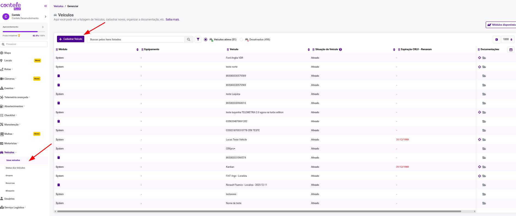Click the Equipamento column header
Image resolution: width=516 pixels, height=216 pixels.
[152, 49]
